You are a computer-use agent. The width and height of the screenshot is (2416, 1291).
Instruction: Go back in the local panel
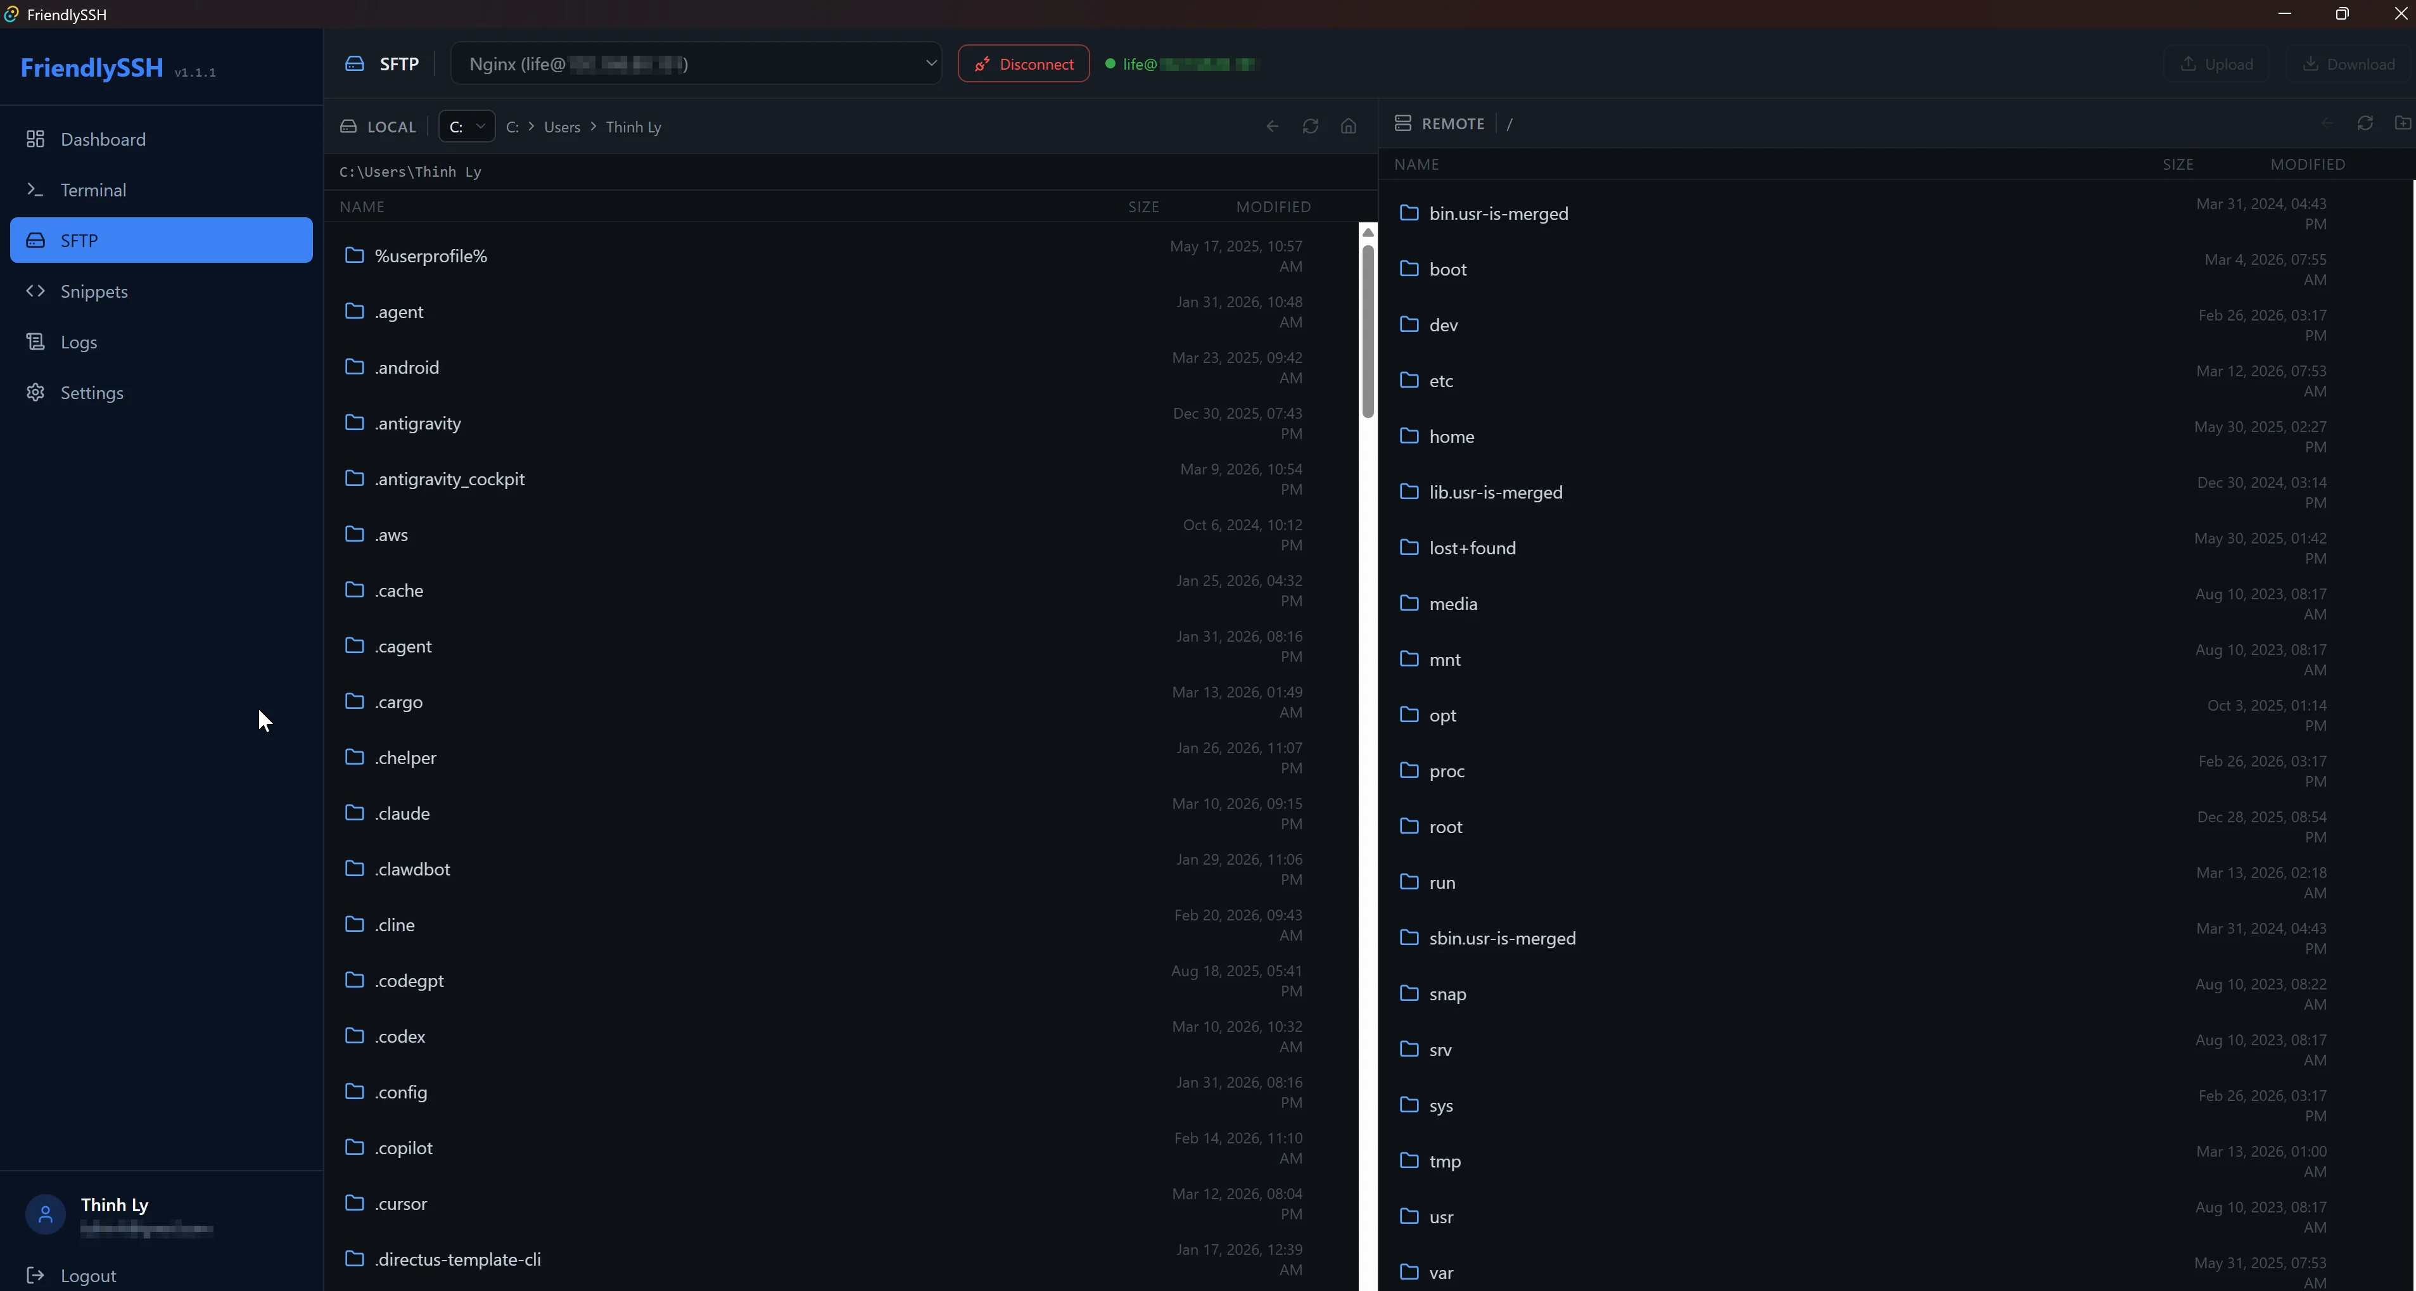coord(1272,127)
